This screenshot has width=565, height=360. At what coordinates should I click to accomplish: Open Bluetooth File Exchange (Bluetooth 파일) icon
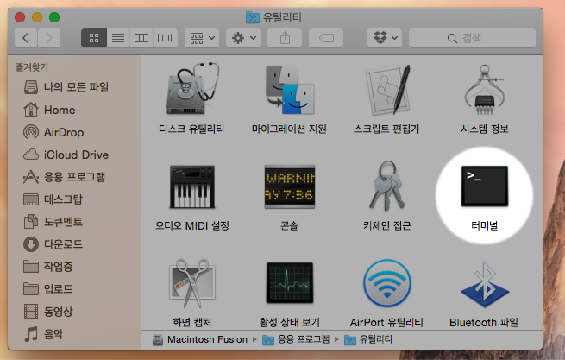[485, 285]
